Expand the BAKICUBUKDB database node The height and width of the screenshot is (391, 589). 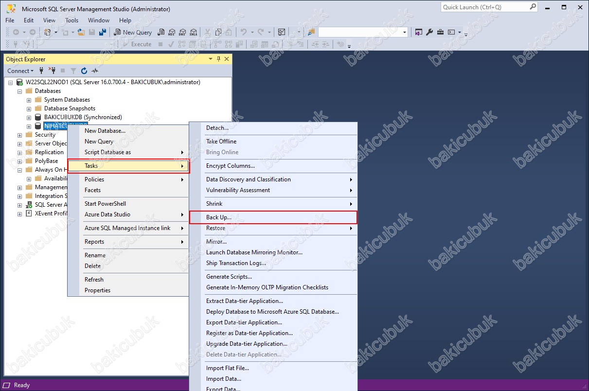pos(29,117)
